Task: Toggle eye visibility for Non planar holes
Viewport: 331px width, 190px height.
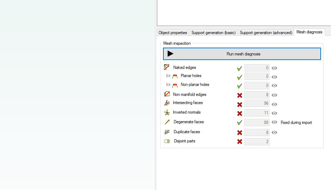Action: [x=274, y=86]
